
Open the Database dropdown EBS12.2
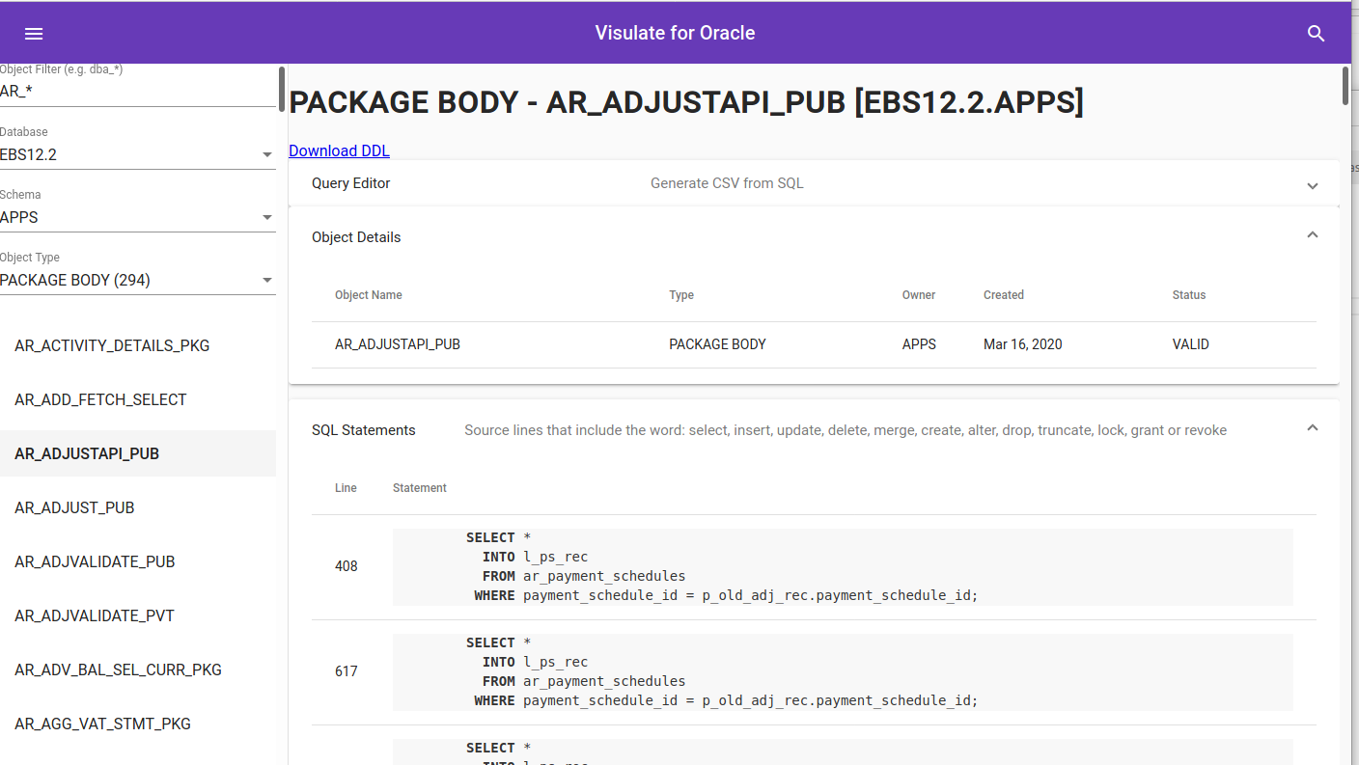point(138,154)
